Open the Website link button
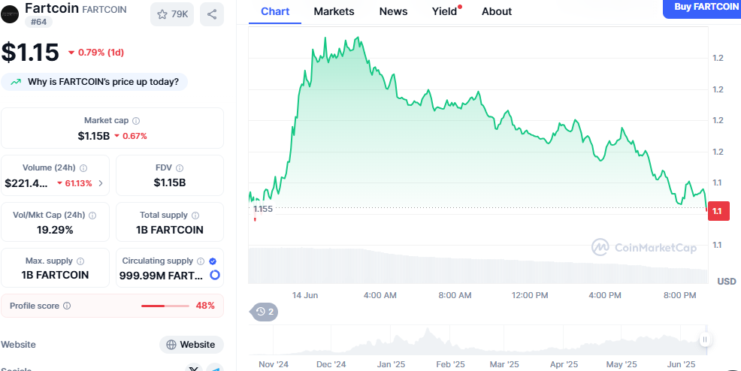This screenshot has width=741, height=371. point(192,345)
